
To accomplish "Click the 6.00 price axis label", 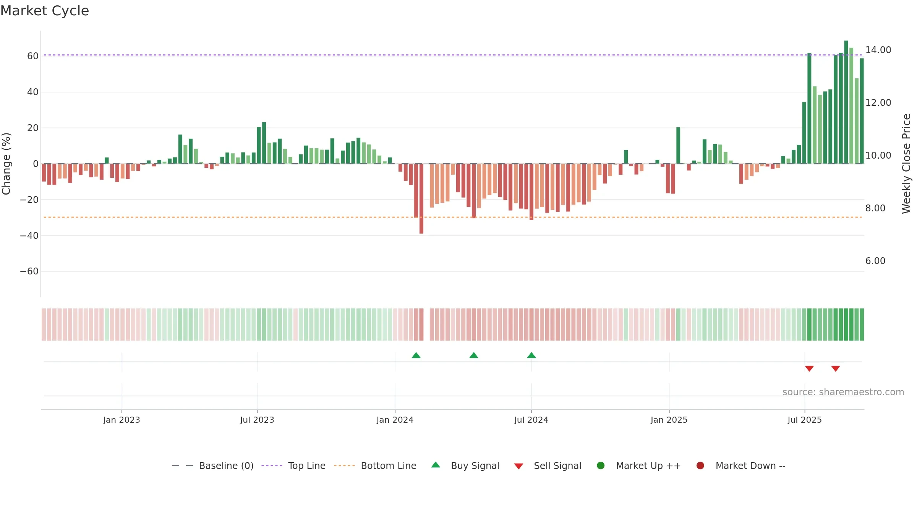I will click(x=875, y=261).
